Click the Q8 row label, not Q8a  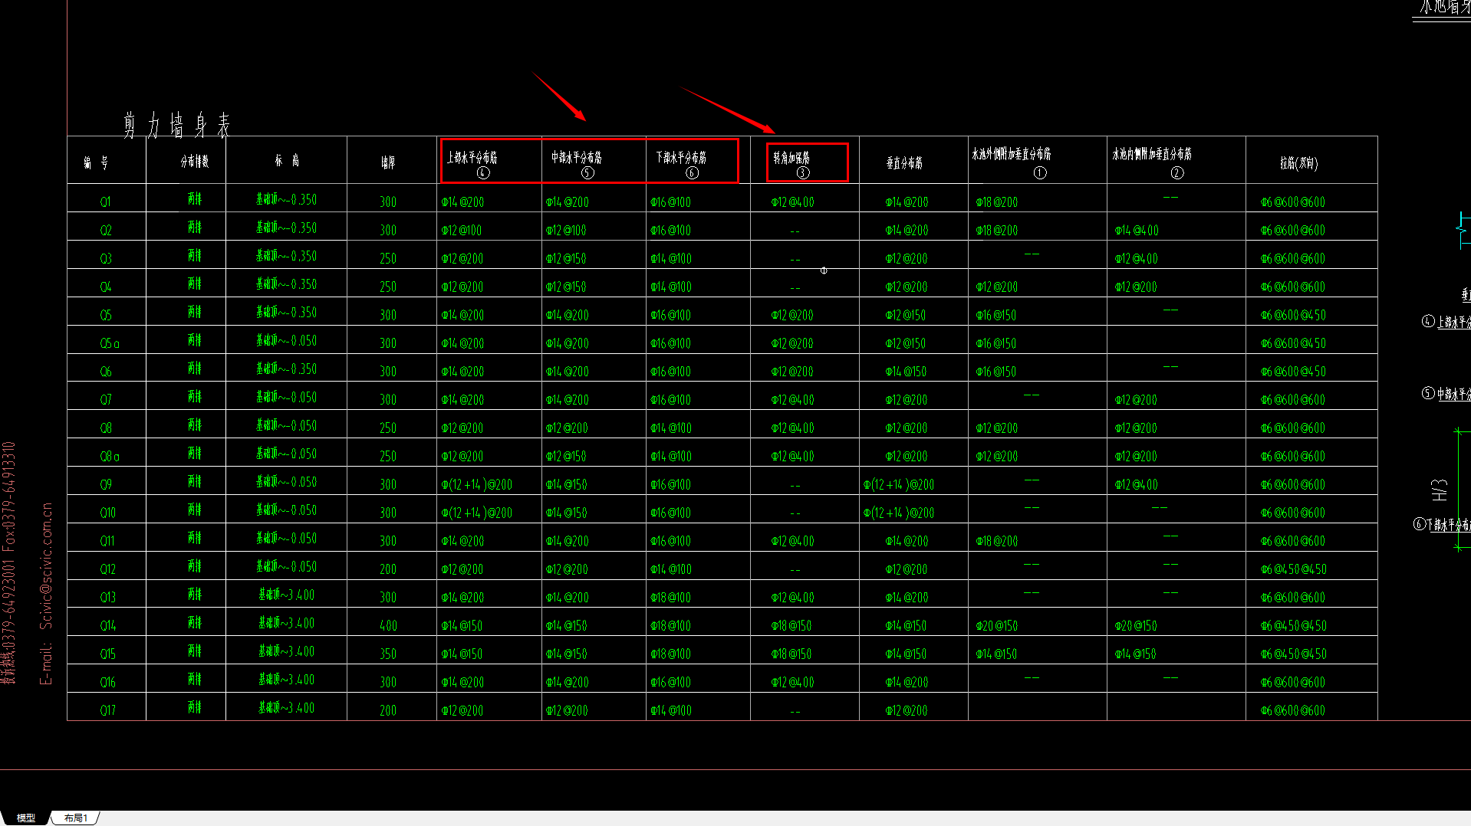[x=106, y=428]
